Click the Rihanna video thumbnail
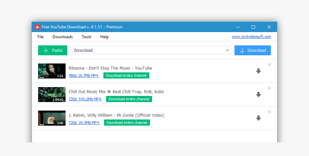Viewport: 309px width, 156px height. [x=52, y=71]
